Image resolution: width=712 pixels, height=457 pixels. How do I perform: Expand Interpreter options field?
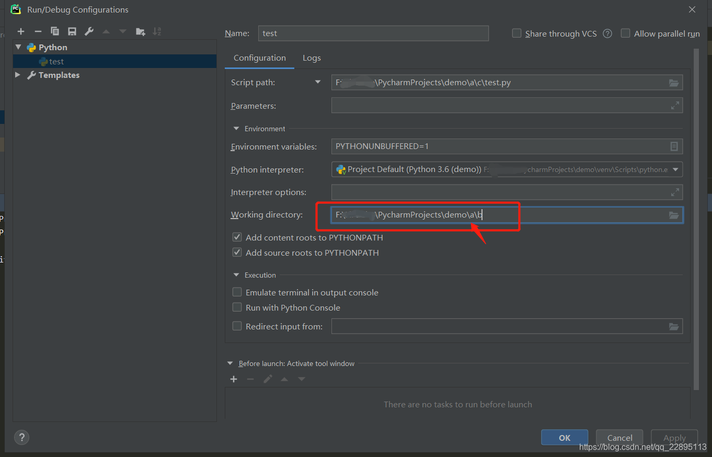[675, 192]
